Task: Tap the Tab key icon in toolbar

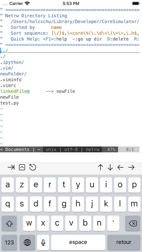Action: 11,168
